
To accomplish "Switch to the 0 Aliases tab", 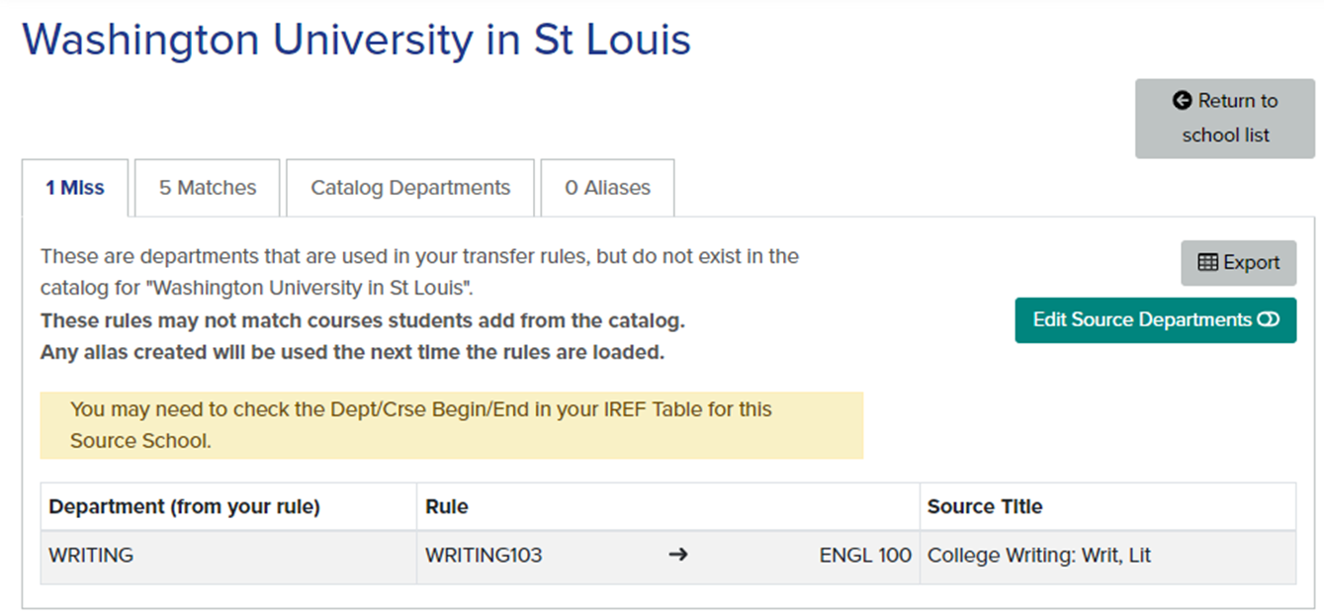I will coord(608,188).
